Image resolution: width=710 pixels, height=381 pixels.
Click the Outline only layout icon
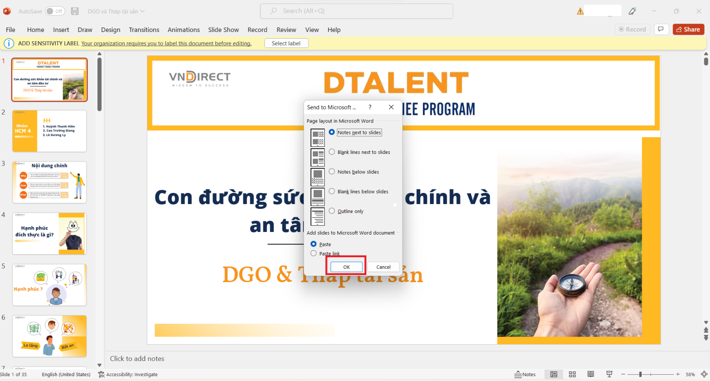(x=318, y=216)
